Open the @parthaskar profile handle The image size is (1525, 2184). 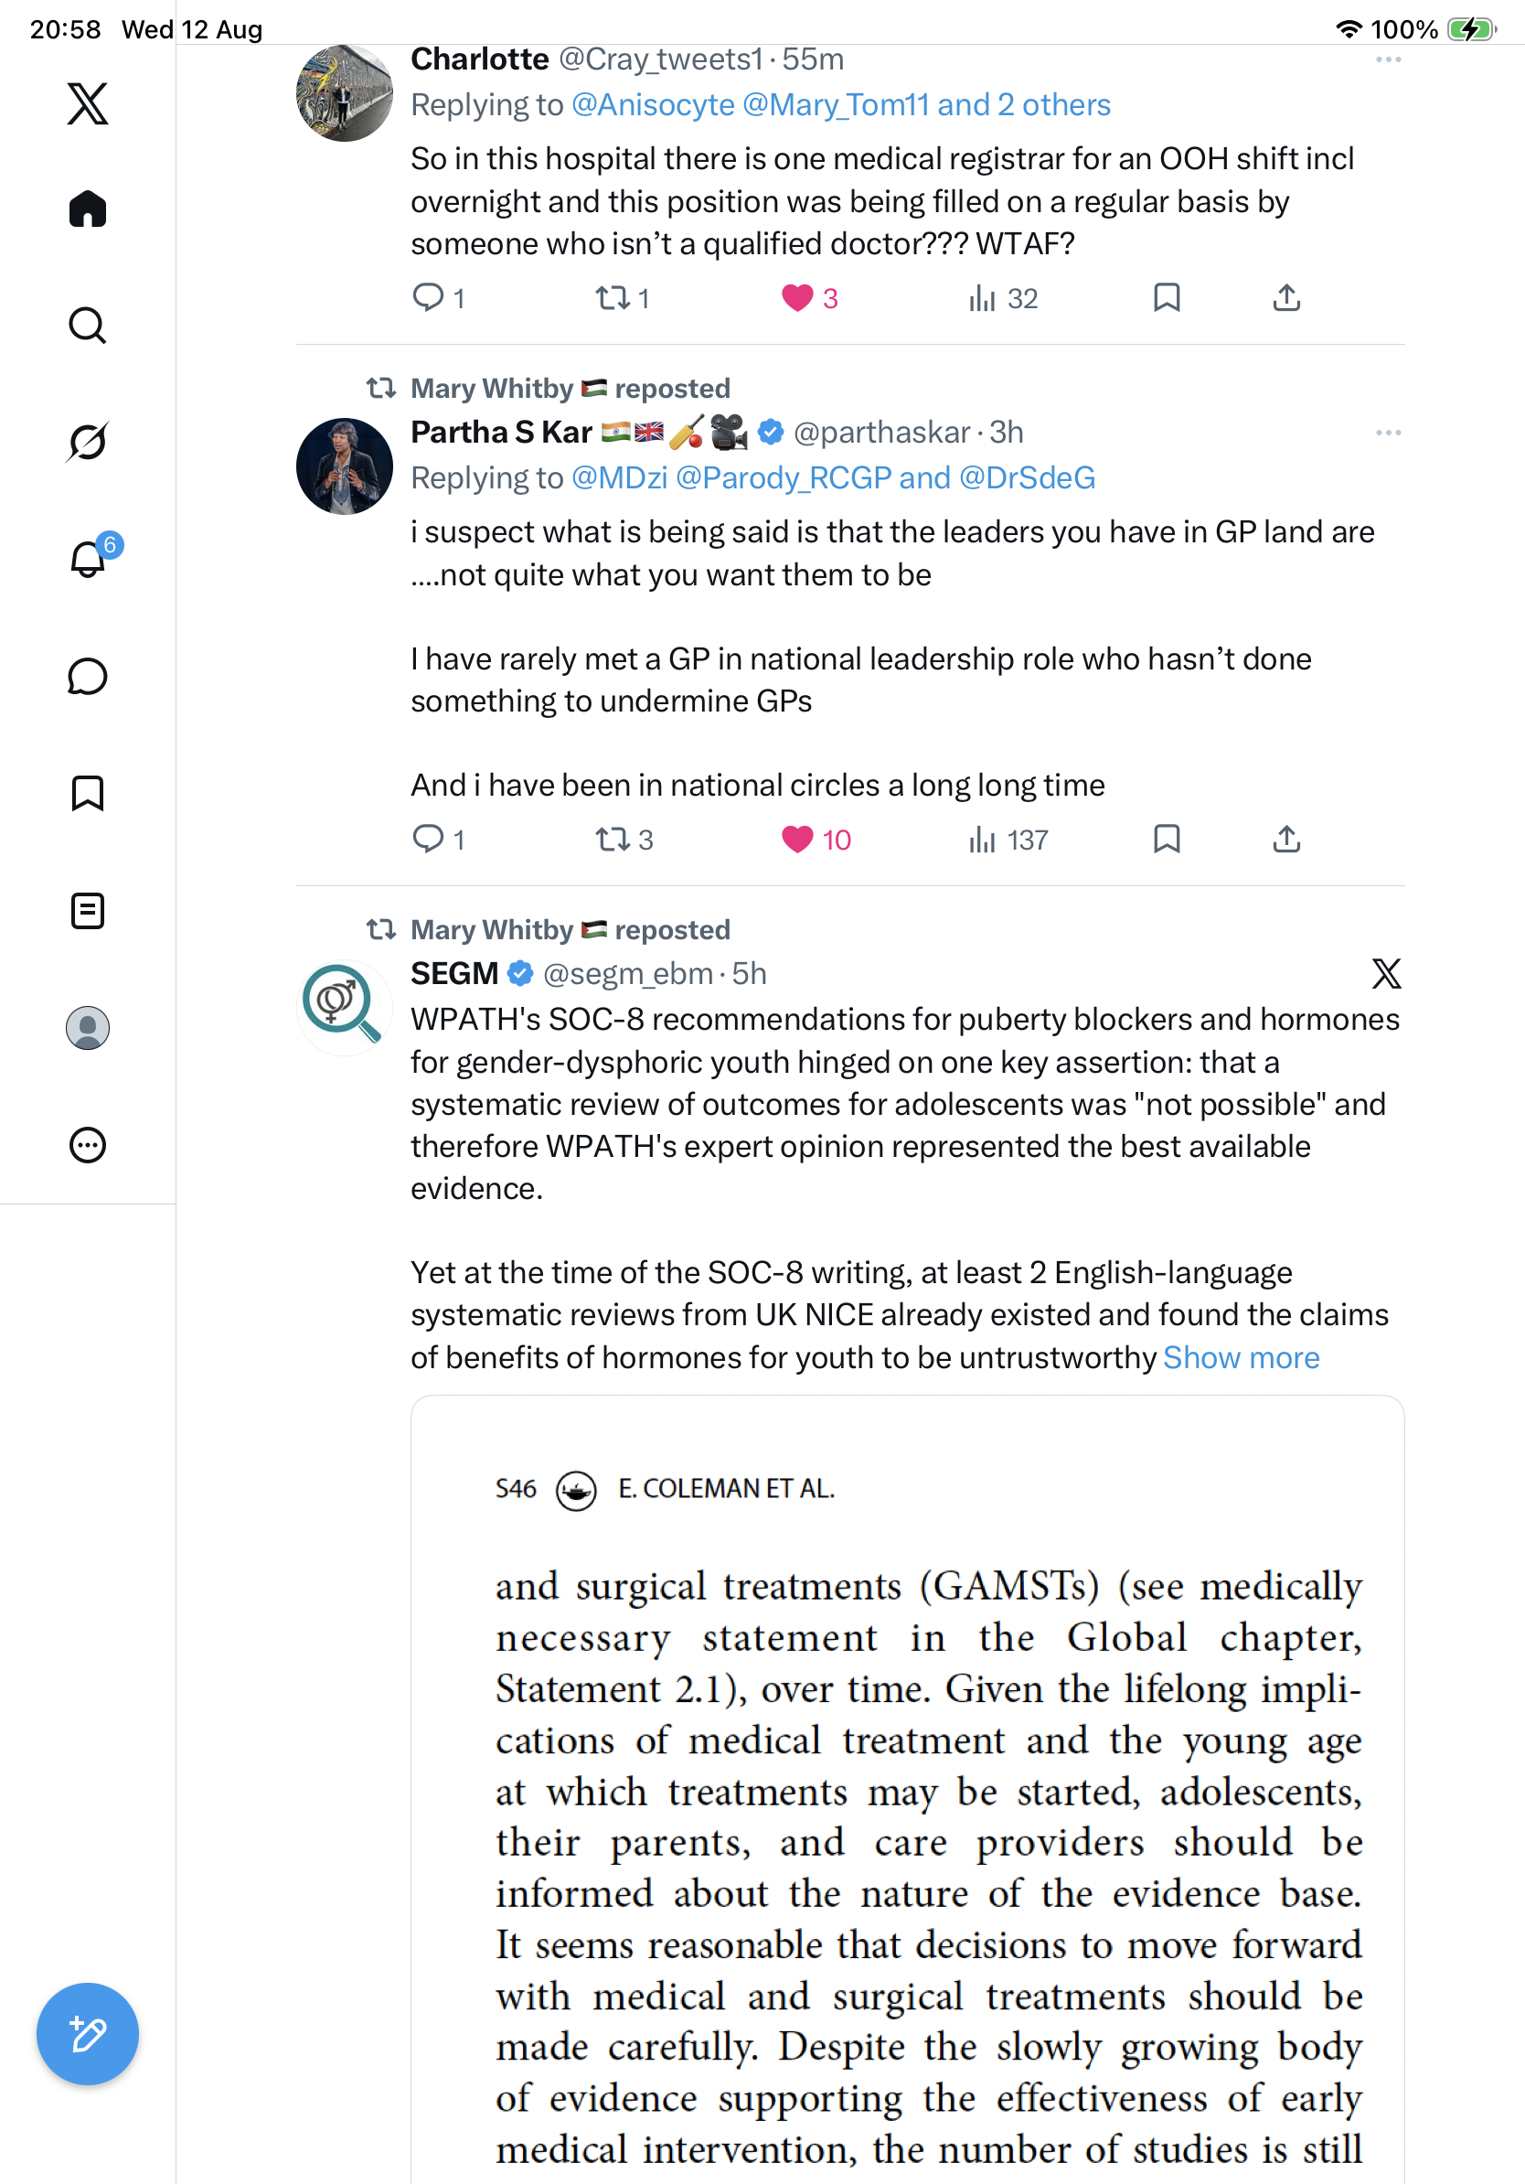[x=881, y=433]
